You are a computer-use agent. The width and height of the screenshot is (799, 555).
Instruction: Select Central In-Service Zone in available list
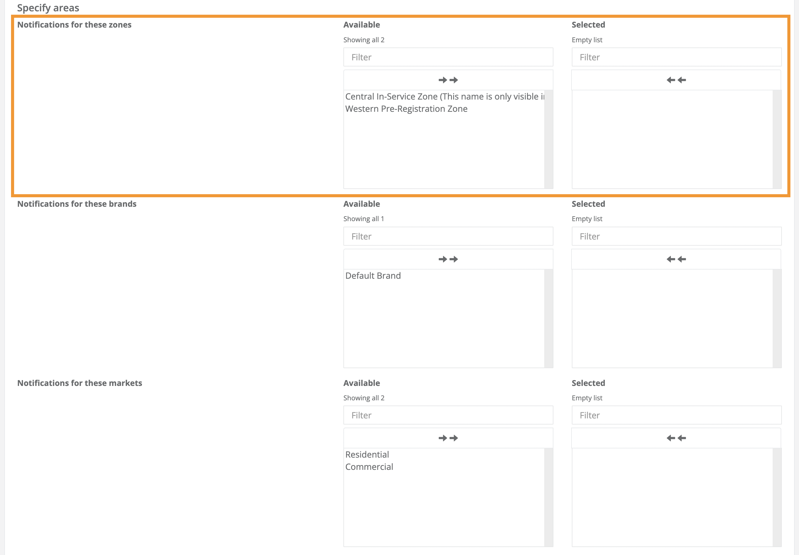click(x=444, y=97)
